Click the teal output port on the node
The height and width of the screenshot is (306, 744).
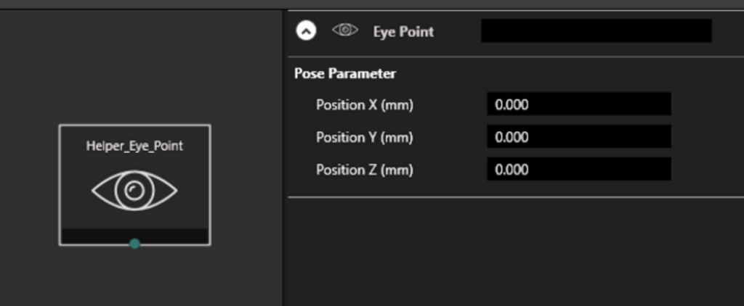tap(134, 244)
